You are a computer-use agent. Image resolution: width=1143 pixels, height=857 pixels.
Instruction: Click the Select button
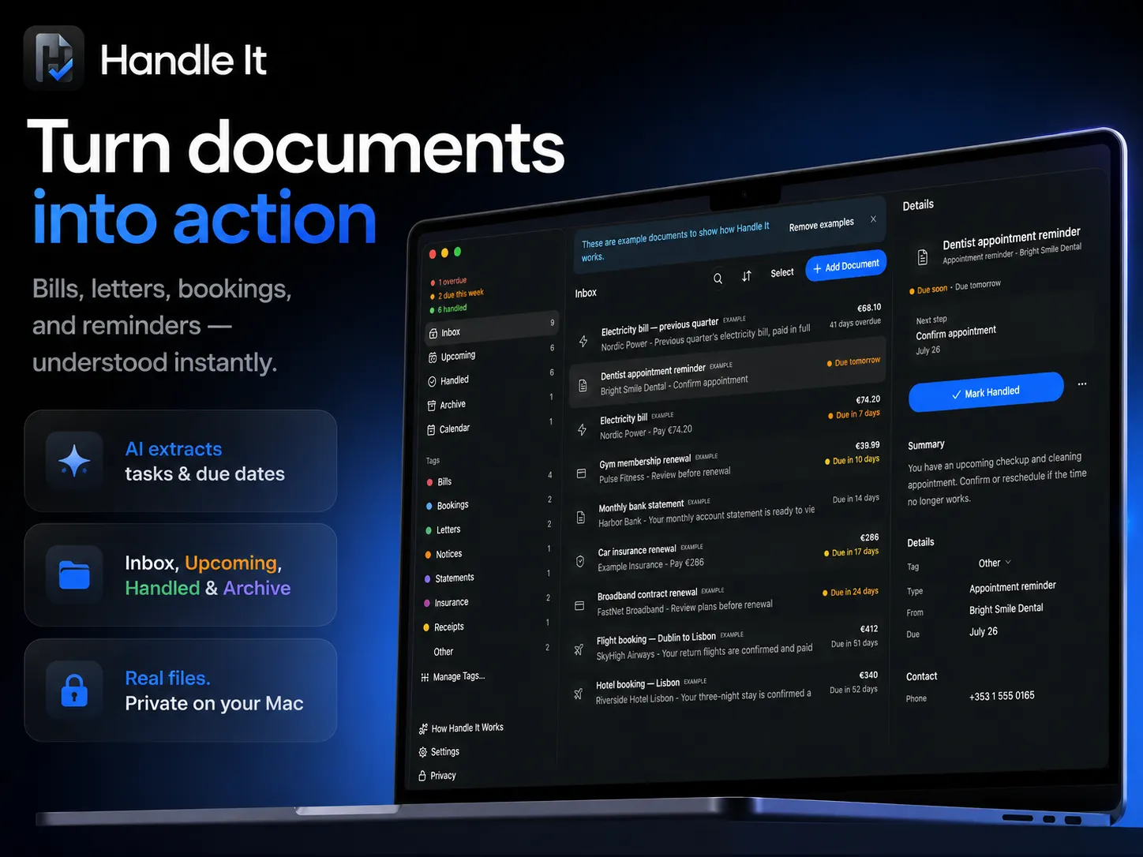point(782,272)
